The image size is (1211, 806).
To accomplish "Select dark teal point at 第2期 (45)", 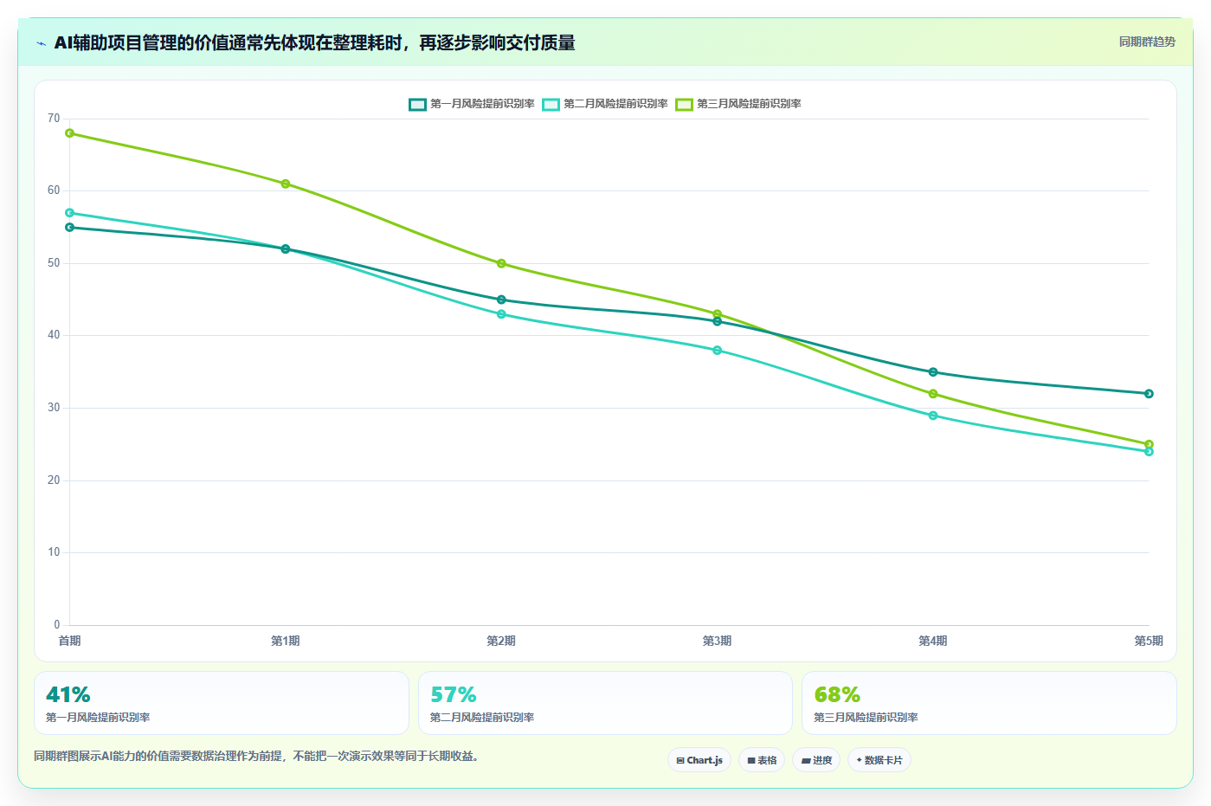I will [501, 300].
